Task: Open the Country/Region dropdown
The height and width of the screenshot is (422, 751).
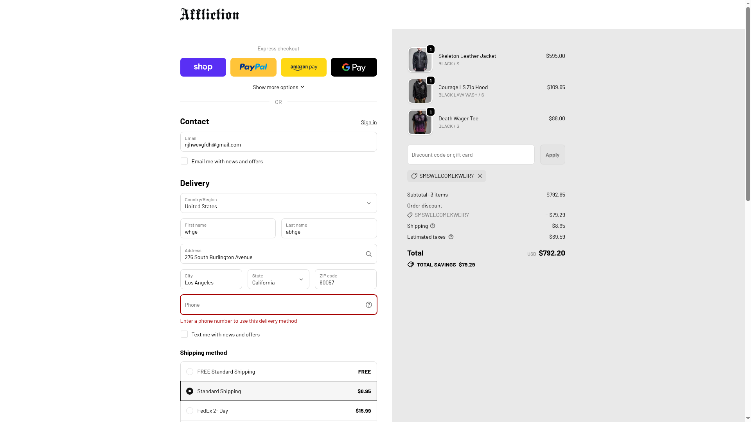Action: pyautogui.click(x=278, y=203)
